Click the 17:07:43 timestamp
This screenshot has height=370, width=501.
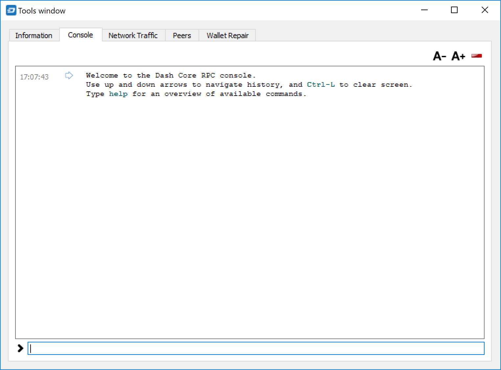[34, 77]
